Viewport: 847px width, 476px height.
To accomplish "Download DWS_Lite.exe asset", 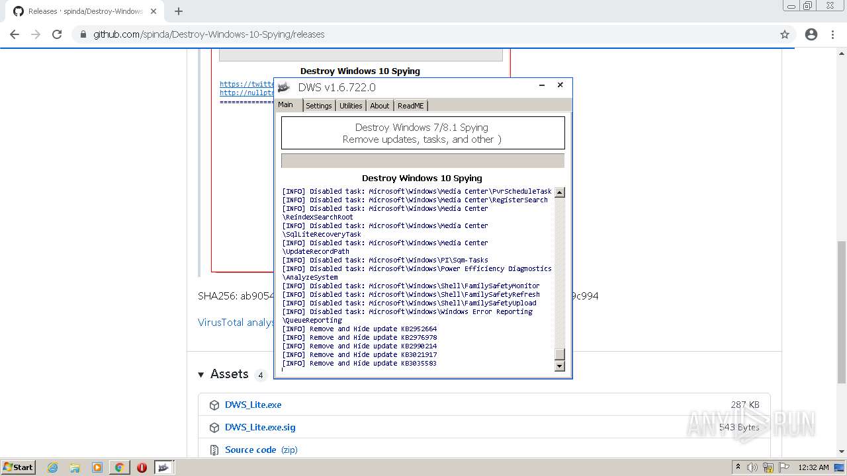I will tap(253, 405).
